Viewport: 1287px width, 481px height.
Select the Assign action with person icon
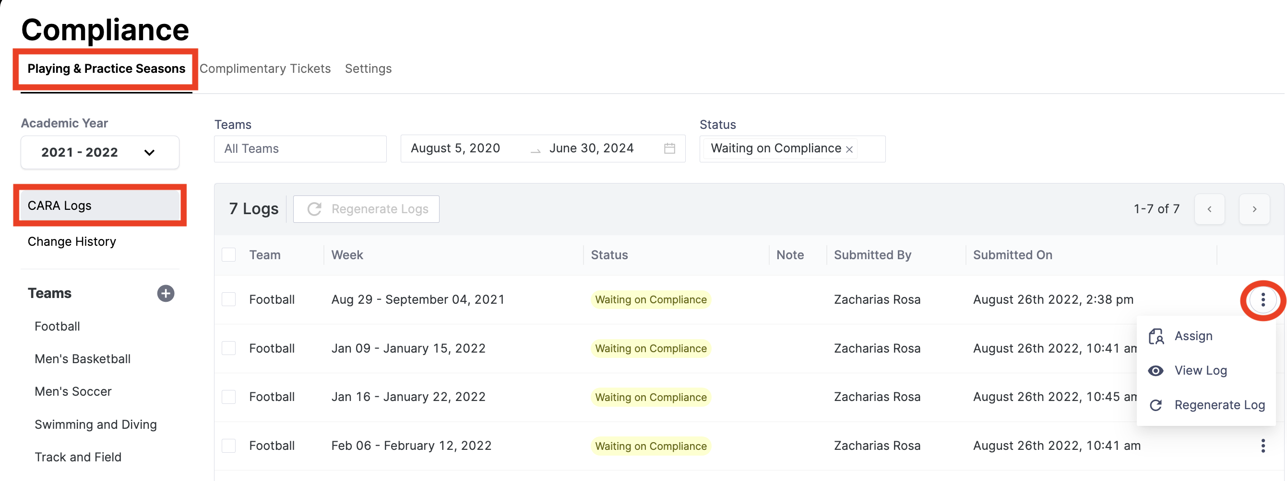1193,336
